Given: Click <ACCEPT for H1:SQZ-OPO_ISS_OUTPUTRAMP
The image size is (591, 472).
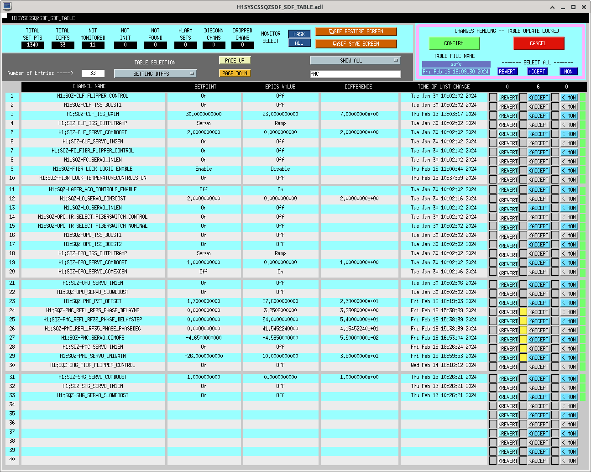Looking at the screenshot, I should click(539, 253).
